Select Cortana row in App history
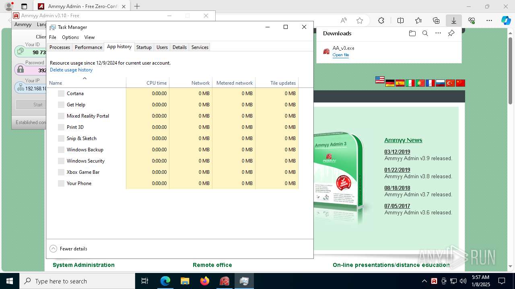The width and height of the screenshot is (515, 289). (x=173, y=94)
